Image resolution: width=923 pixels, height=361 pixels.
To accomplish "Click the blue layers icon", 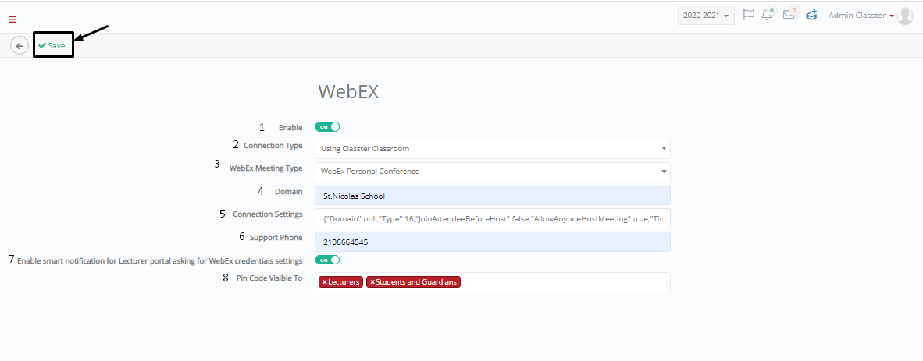I will [x=812, y=16].
